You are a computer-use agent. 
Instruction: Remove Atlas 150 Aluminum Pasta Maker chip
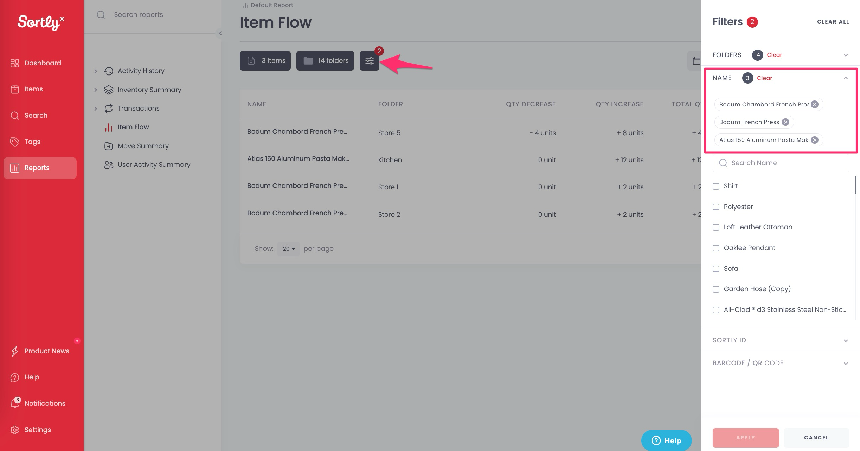point(815,140)
